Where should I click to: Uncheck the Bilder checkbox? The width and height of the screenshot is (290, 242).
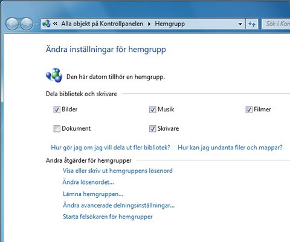tap(57, 110)
